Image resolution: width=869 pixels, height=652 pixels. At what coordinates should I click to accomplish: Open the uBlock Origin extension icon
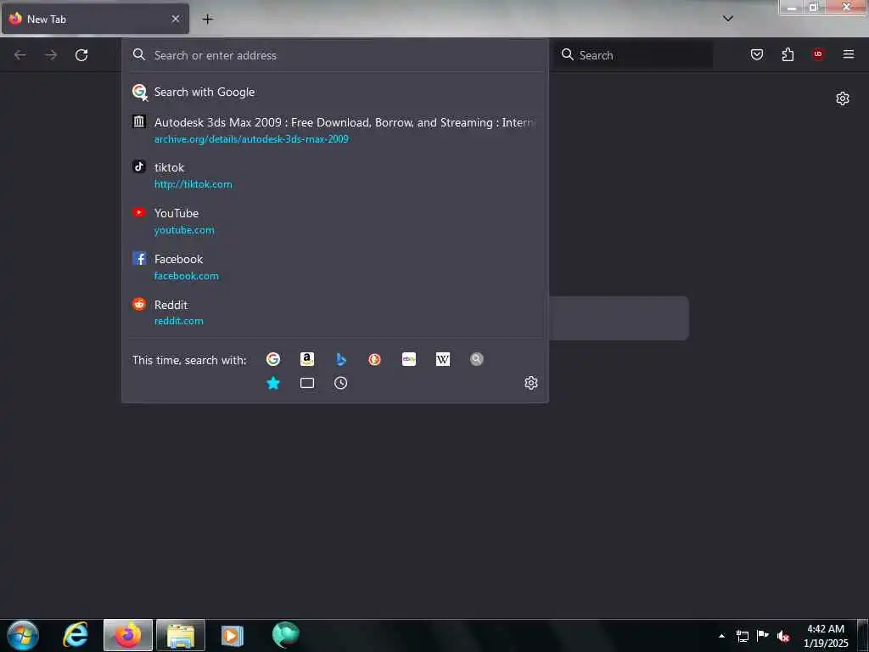tap(818, 54)
